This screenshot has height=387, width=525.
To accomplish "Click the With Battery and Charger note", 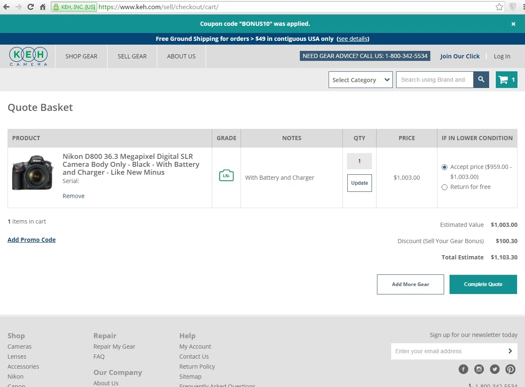I will click(x=279, y=178).
